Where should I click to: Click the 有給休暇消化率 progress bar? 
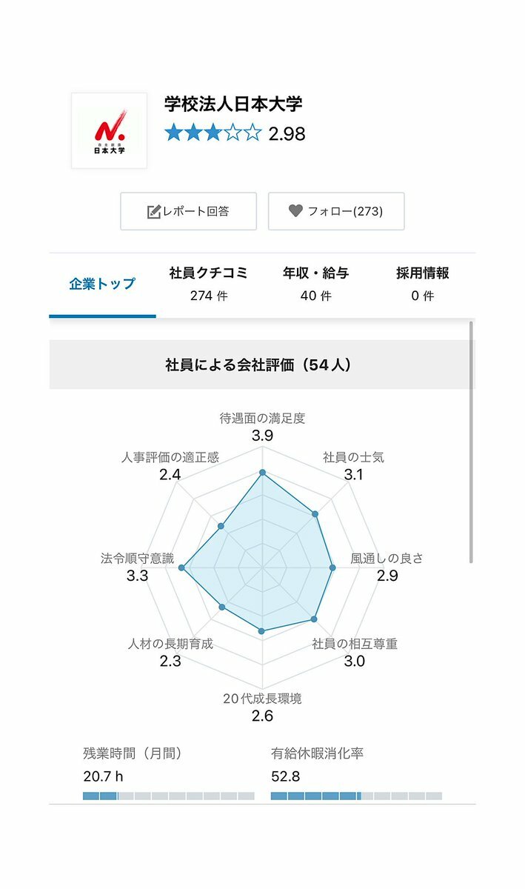(x=356, y=796)
